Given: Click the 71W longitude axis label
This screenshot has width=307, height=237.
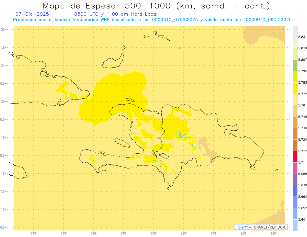Looking at the screenshot, I should 183,234.
